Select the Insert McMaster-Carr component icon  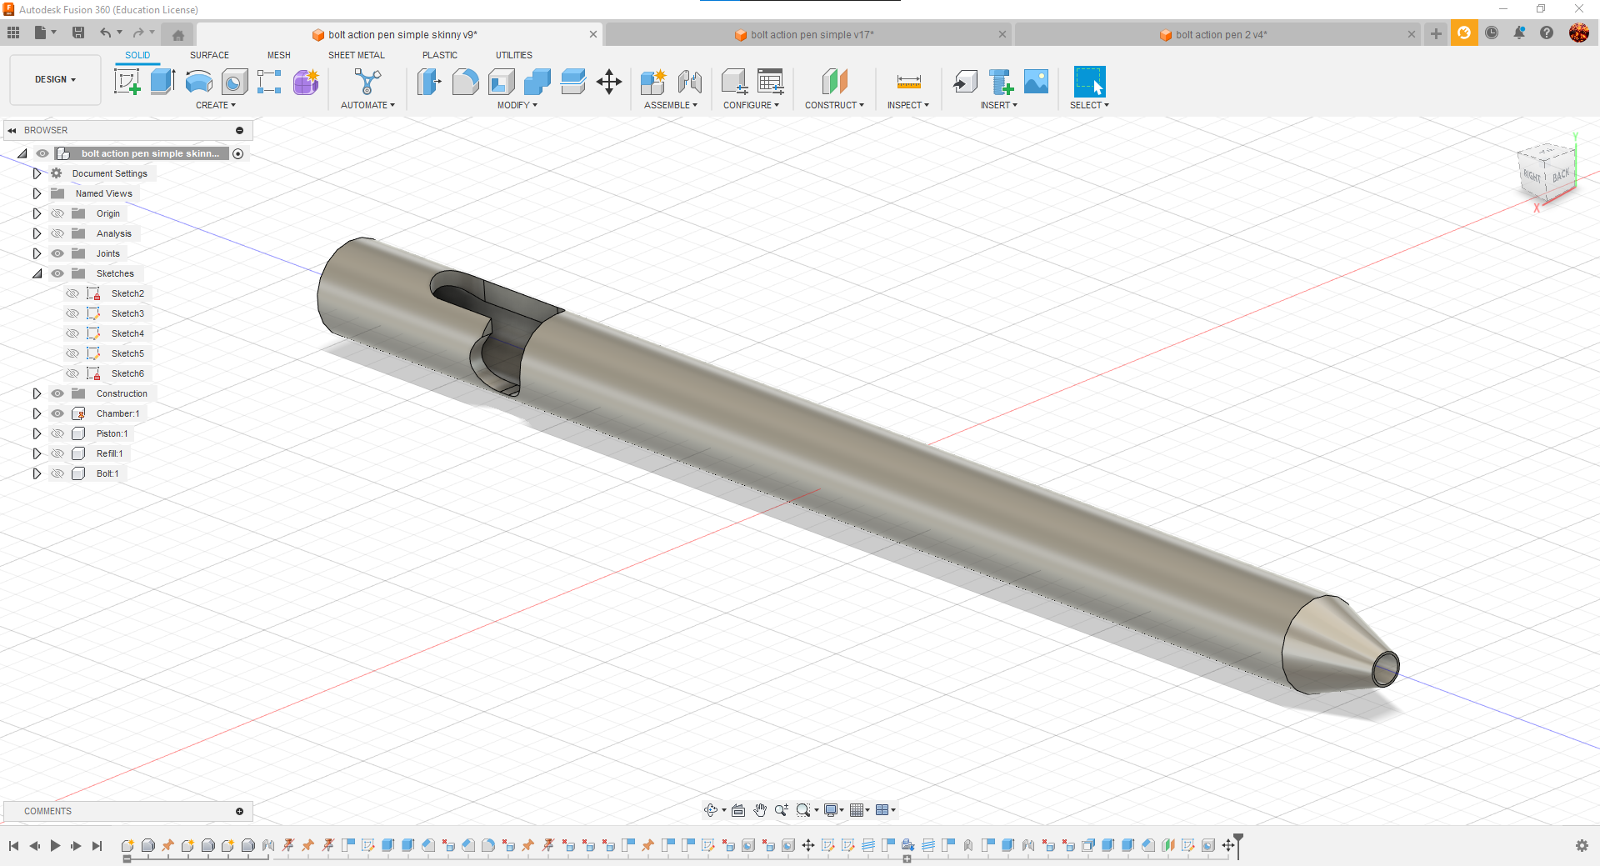click(x=1001, y=82)
